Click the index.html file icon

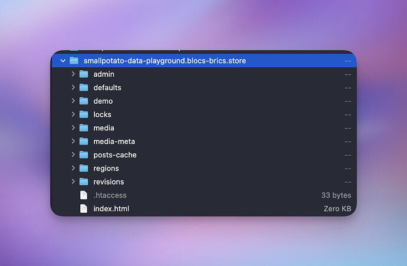84,209
